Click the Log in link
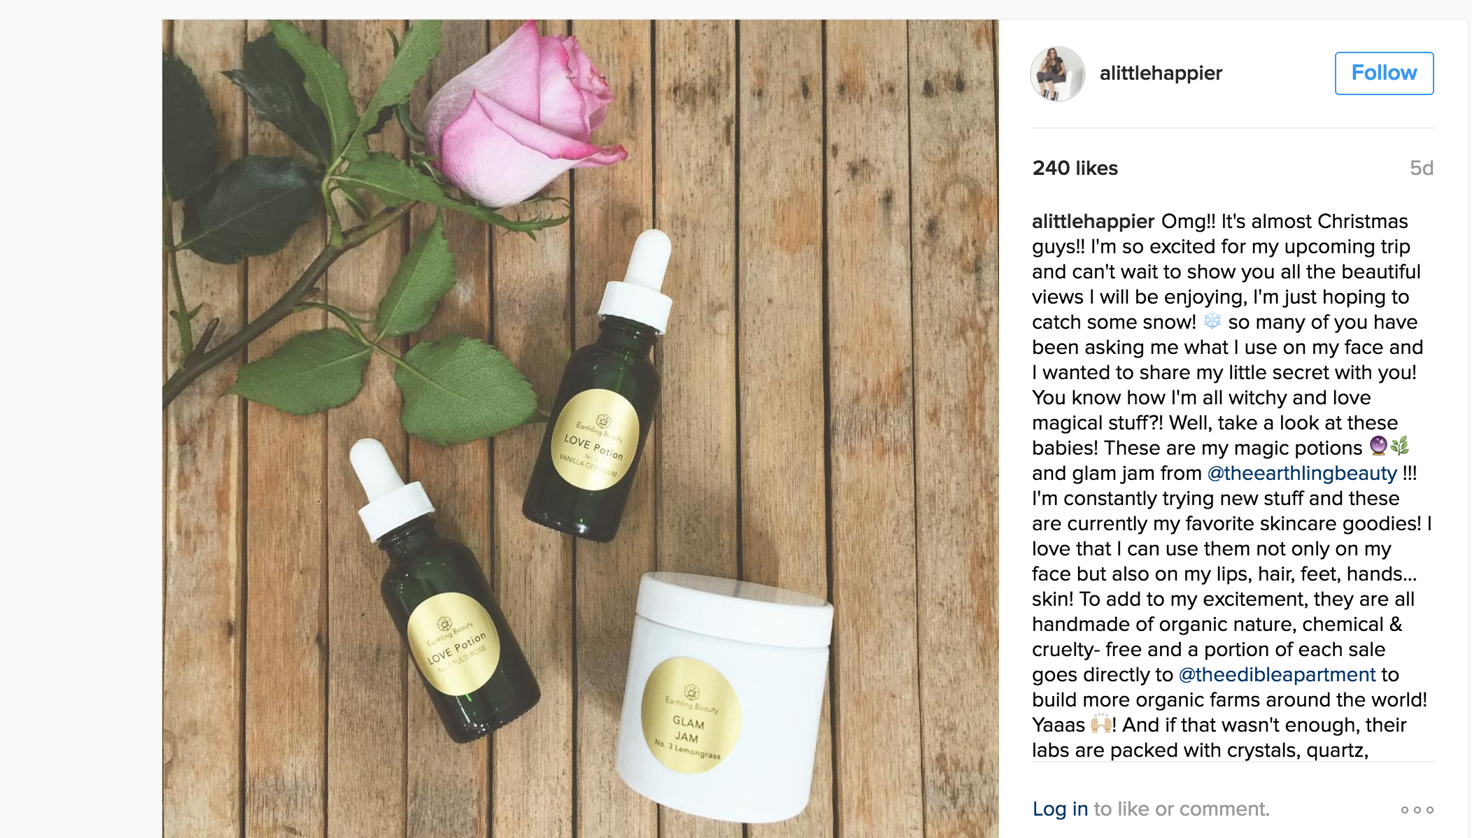The height and width of the screenshot is (838, 1472). point(1060,809)
